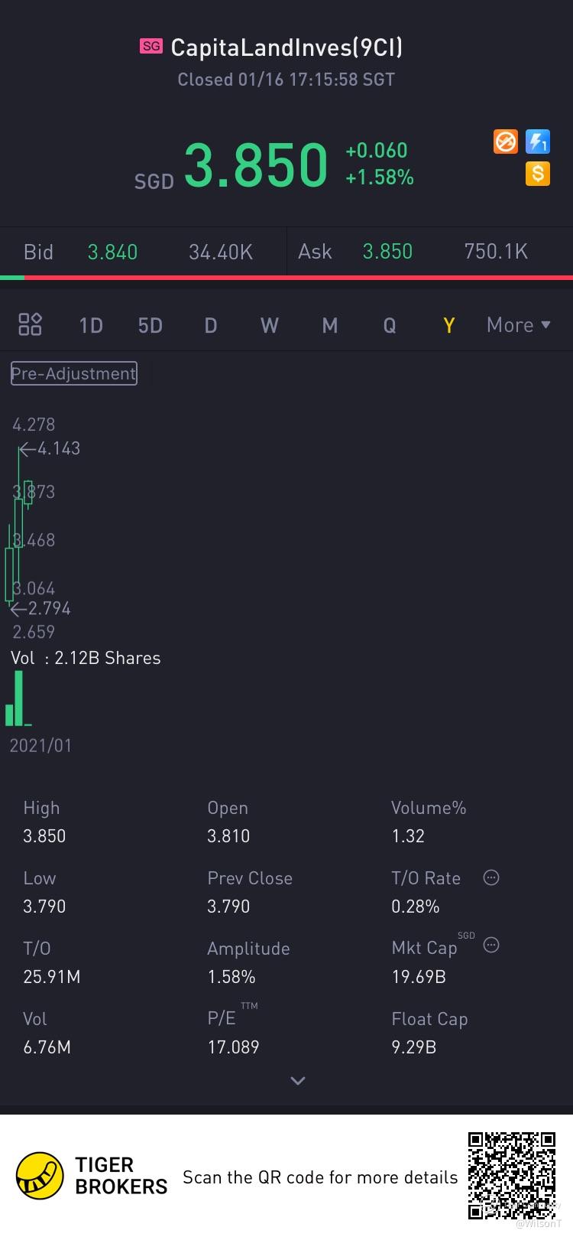573x1237 pixels.
Task: Select the Q quarterly chart tab
Action: (x=390, y=325)
